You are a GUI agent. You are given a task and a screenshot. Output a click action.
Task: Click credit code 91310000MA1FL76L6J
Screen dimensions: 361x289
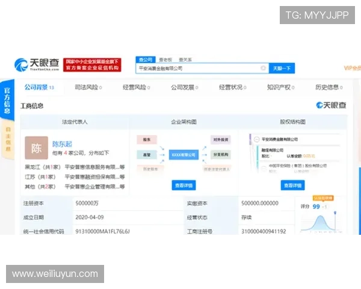click(103, 231)
